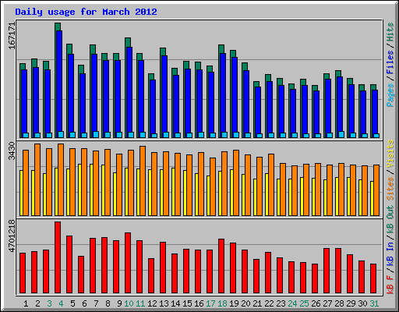
Task: Click the yellow visits bar for day 6
Action: [79, 190]
